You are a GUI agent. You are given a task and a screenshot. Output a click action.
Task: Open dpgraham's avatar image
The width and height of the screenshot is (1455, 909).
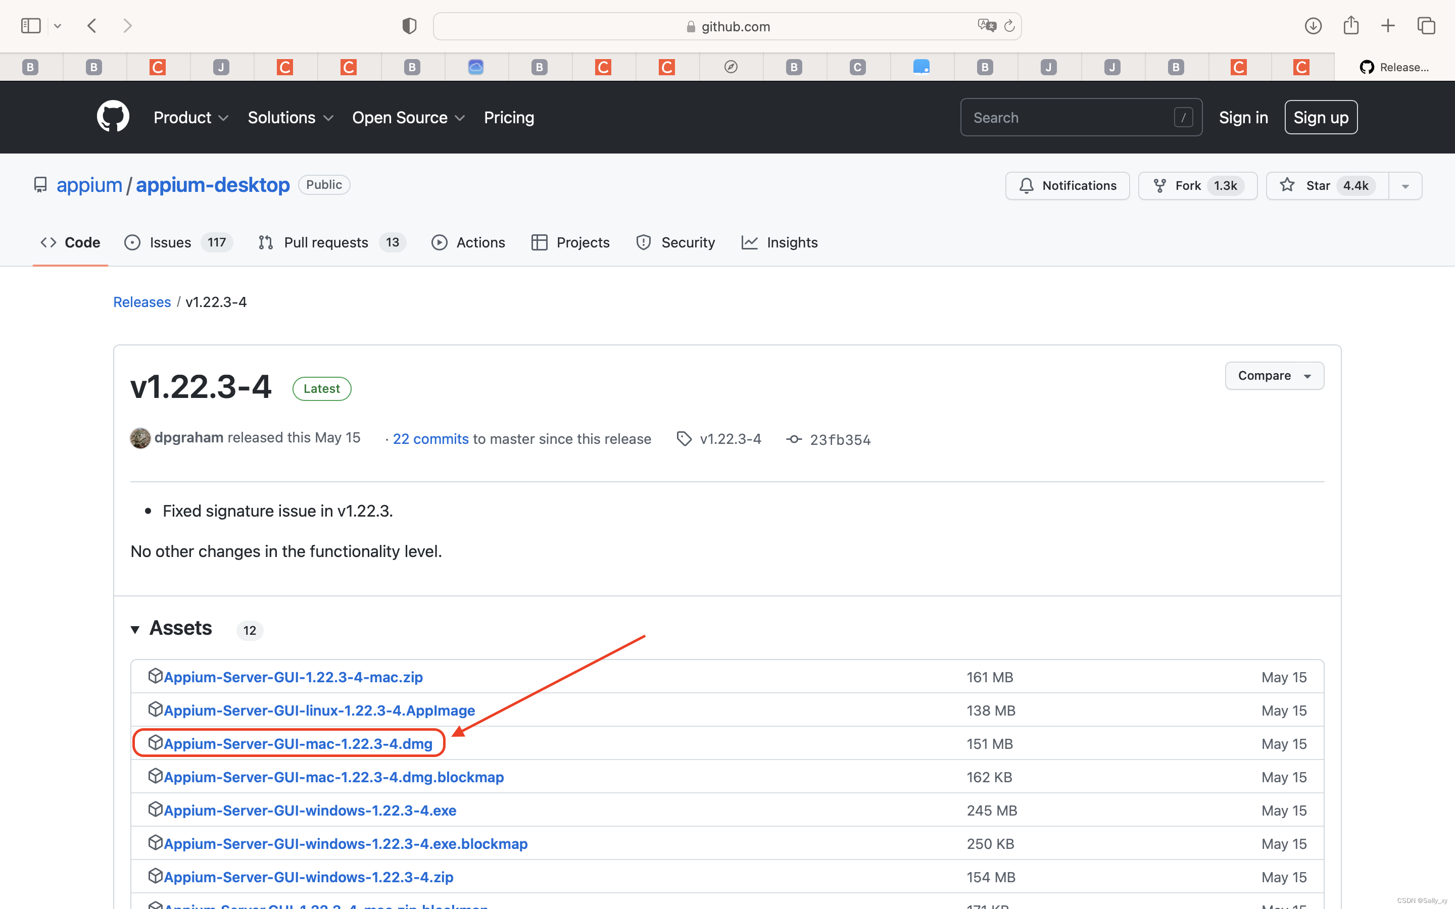pyautogui.click(x=140, y=438)
